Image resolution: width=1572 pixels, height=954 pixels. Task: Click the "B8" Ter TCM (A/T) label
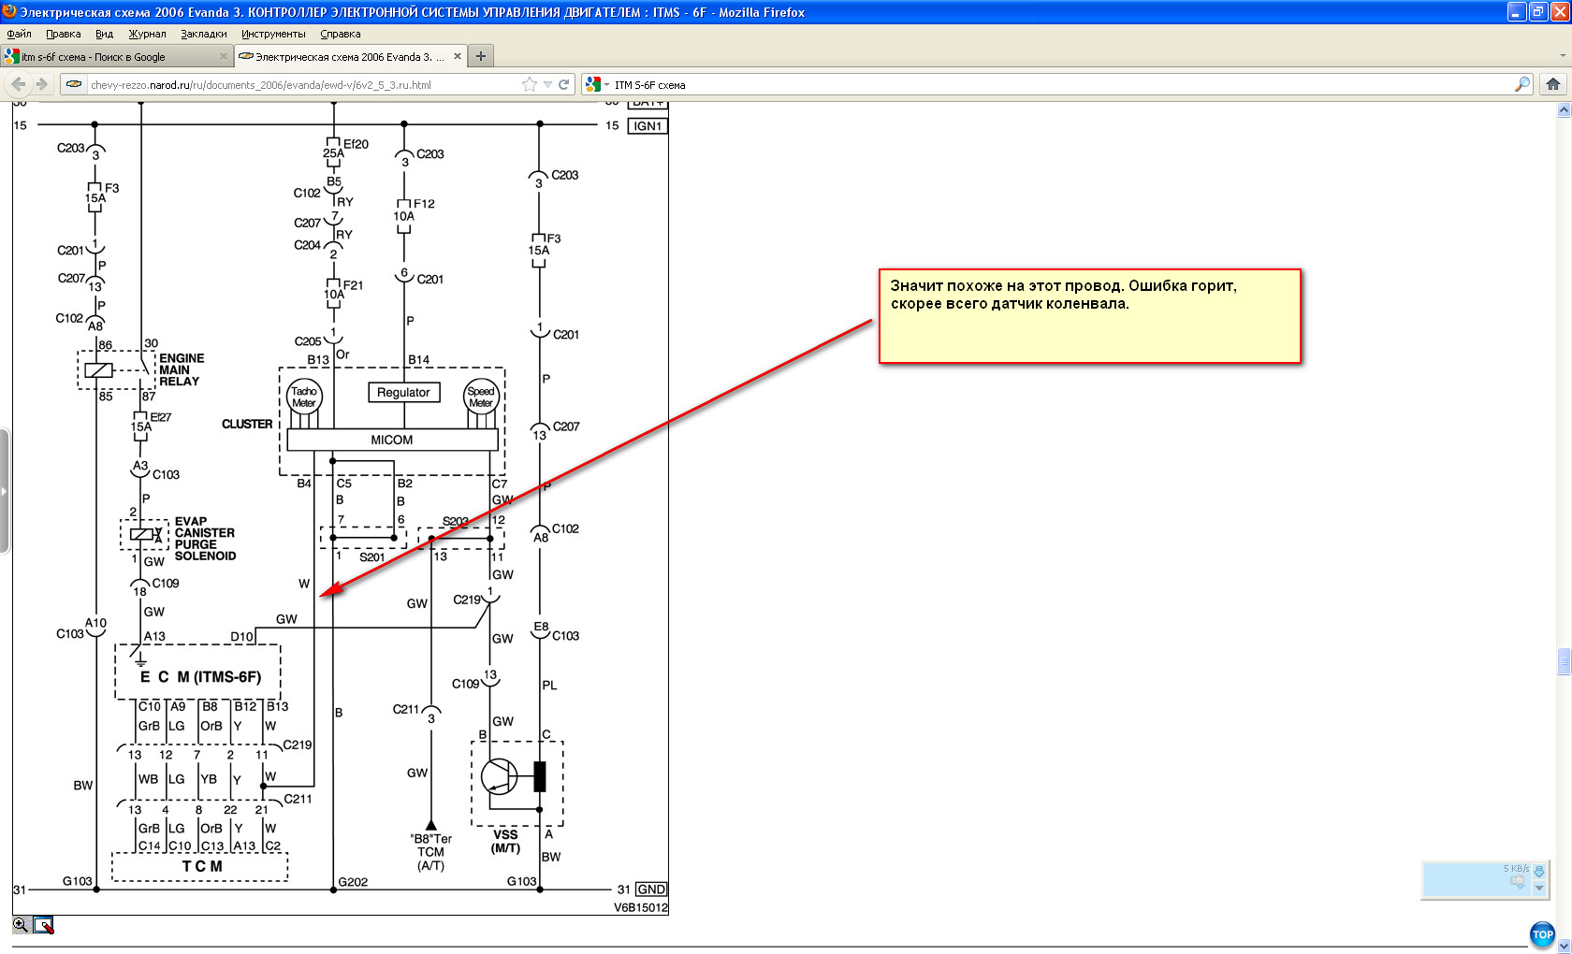(430, 852)
